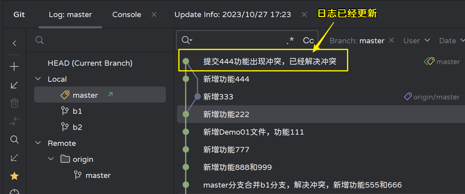This screenshot has width=465, height=194.
Task: Open the Date filter dropdown
Action: pos(452,41)
